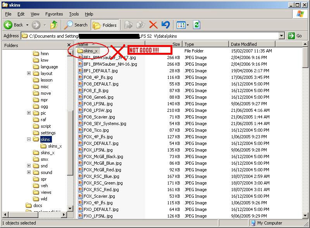Screen dimensions: 310x228
Task: Open the Search magnifier tool
Action: [76, 25]
